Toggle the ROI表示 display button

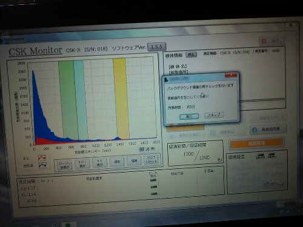(82, 163)
